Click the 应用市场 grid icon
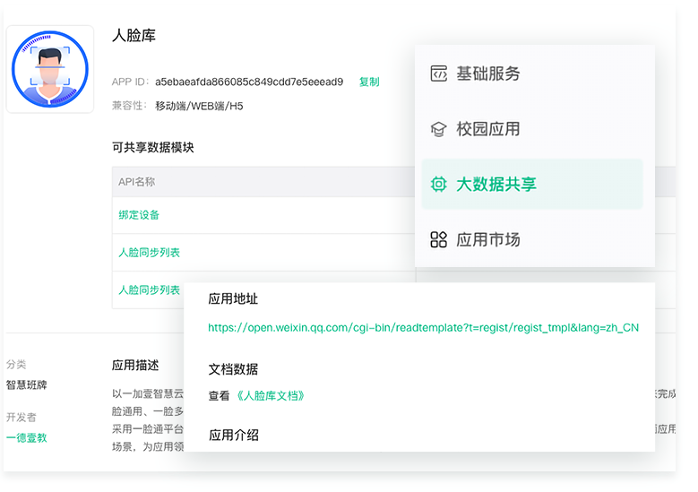This screenshot has width=698, height=492. coord(438,239)
